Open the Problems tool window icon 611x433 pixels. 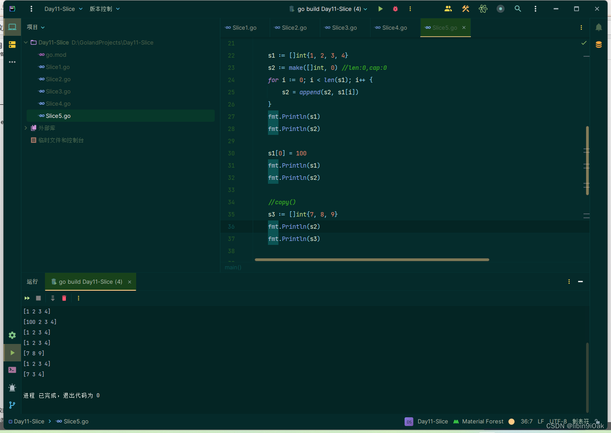click(x=12, y=387)
